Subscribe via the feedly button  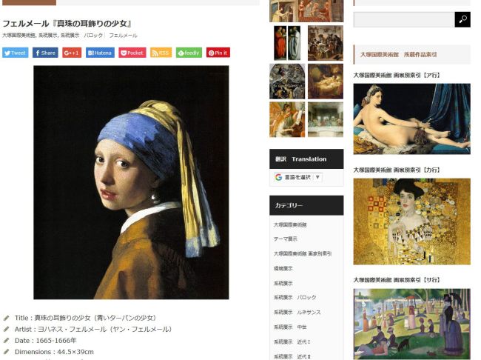189,53
